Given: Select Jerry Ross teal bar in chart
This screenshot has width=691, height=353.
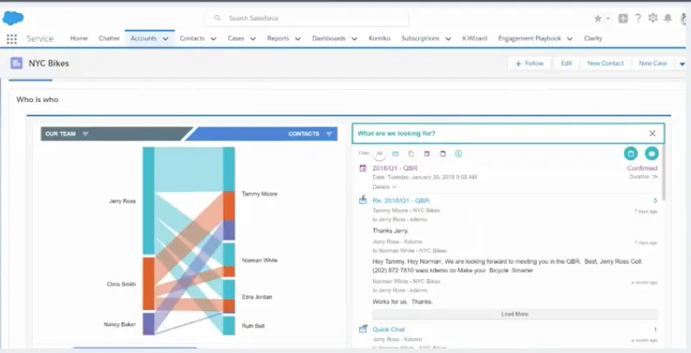Looking at the screenshot, I should click(x=148, y=200).
